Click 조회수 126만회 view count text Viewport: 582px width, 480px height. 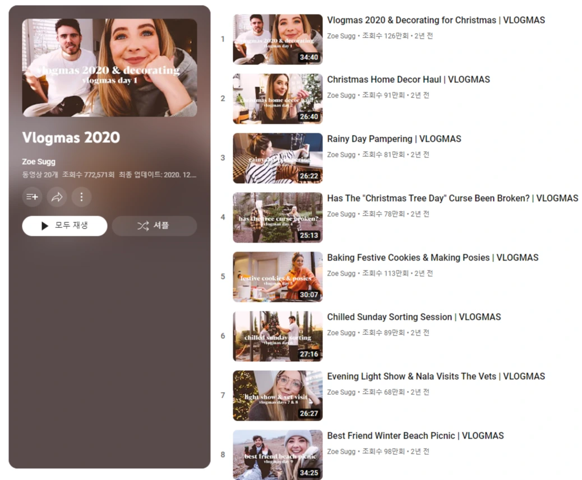coord(385,36)
